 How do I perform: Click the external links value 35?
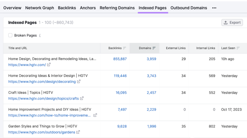pyautogui.click(x=183, y=126)
